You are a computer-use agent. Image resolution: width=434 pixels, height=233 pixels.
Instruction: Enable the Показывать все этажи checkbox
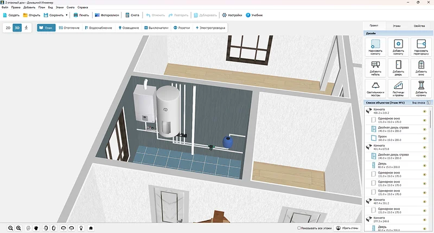coord(299,228)
